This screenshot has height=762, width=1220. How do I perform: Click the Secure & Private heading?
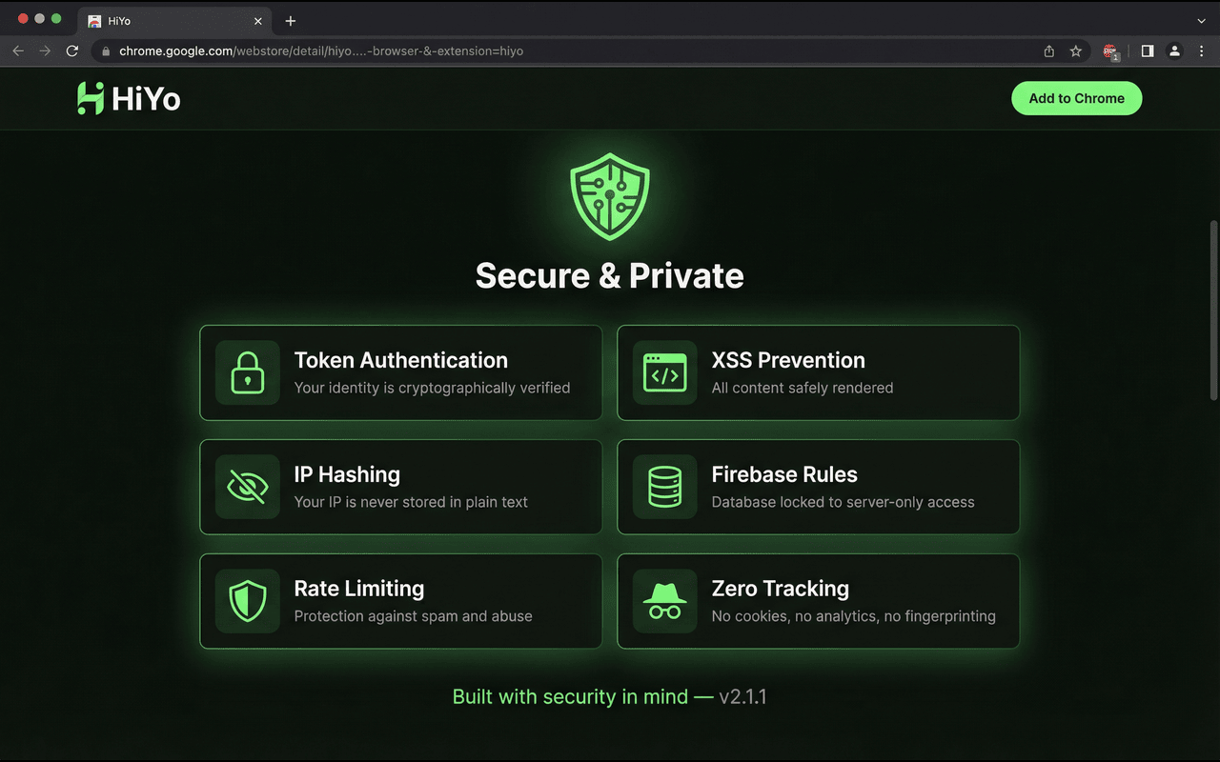[610, 275]
